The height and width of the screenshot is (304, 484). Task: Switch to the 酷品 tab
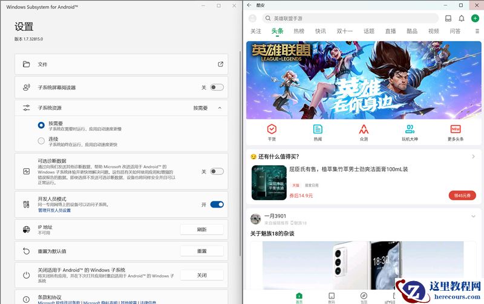(412, 31)
